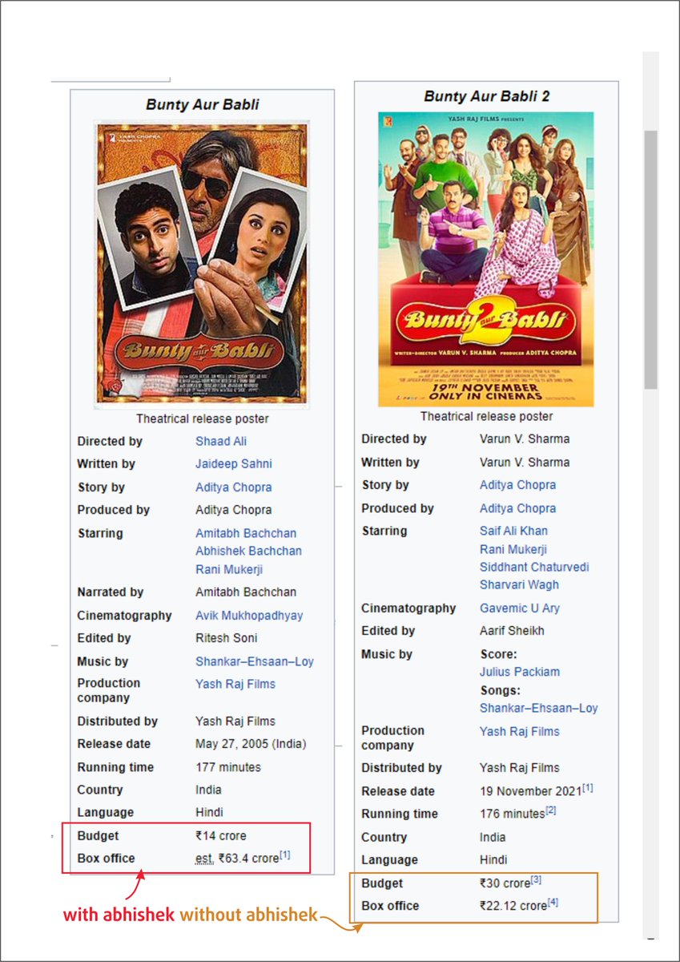Click 'Theatrical release poster' caption under first poster

pyautogui.click(x=203, y=418)
